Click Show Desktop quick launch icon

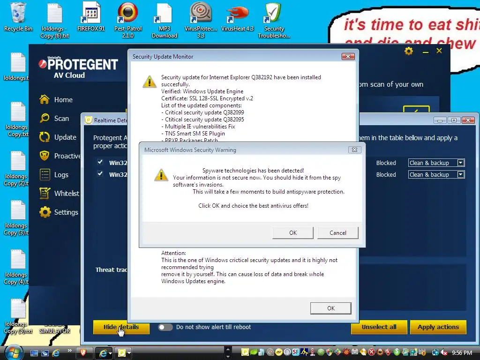(34, 353)
